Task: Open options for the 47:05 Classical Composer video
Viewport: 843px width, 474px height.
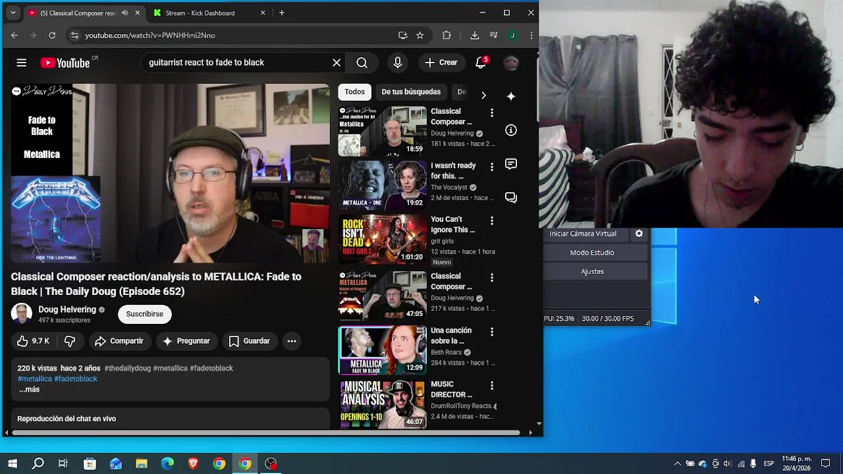Action: click(491, 278)
